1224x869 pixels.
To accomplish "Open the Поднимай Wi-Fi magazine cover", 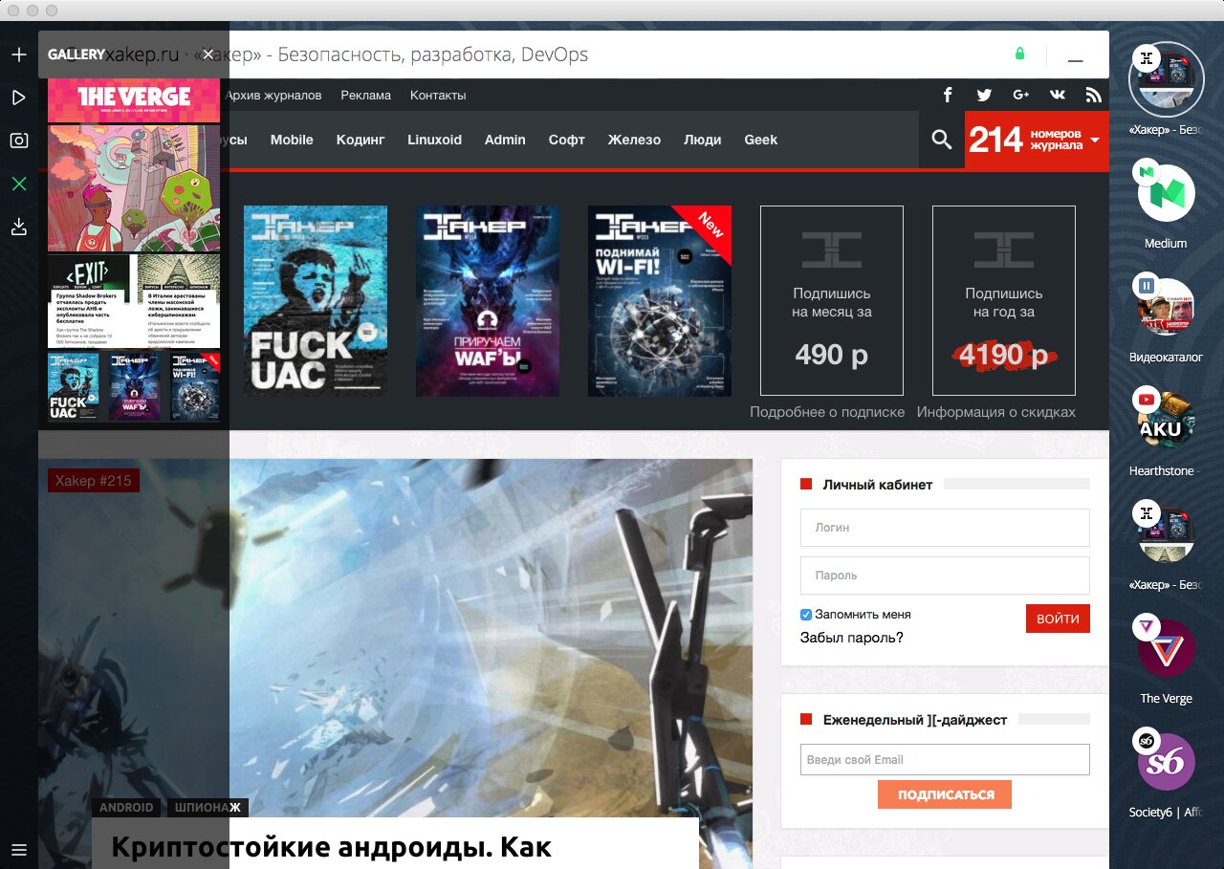I will [660, 300].
